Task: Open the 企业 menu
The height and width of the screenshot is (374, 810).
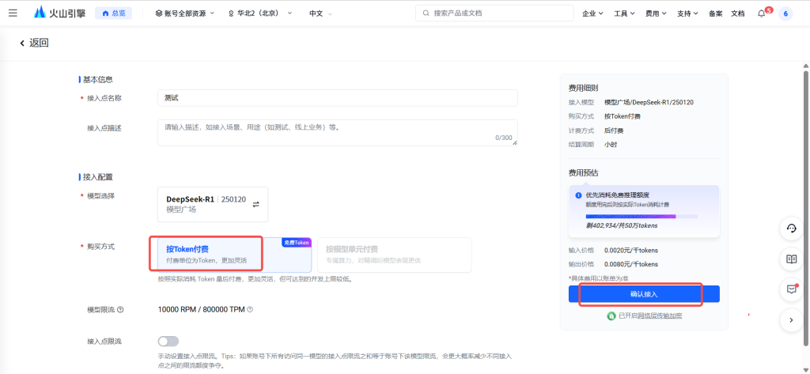Action: 592,13
